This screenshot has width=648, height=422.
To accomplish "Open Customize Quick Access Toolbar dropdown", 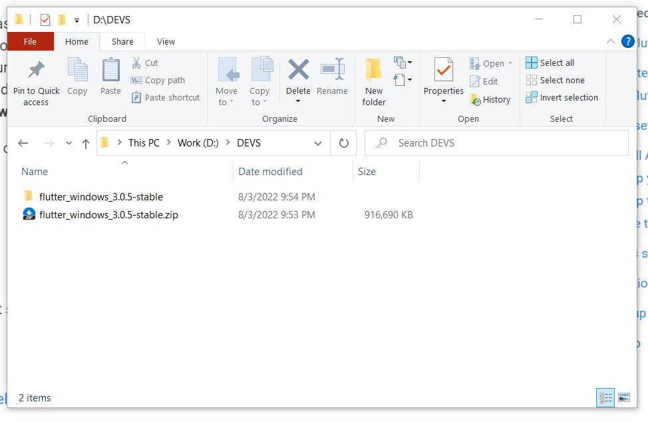I will tap(77, 20).
